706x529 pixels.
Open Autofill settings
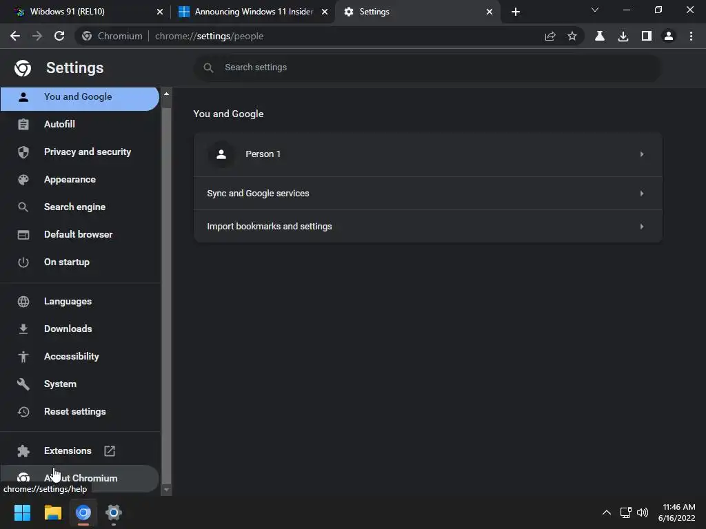coord(80,124)
